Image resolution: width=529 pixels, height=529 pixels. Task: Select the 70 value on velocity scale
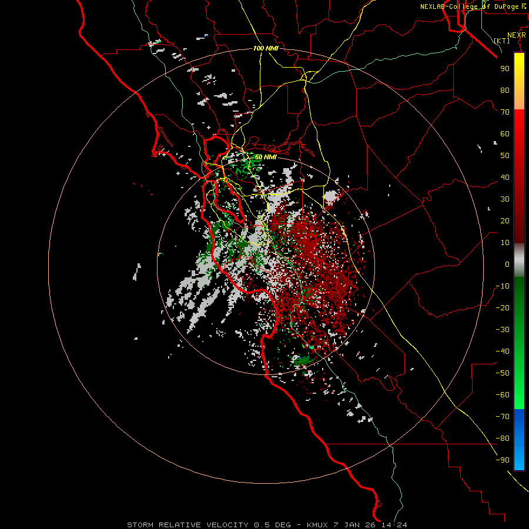point(505,112)
